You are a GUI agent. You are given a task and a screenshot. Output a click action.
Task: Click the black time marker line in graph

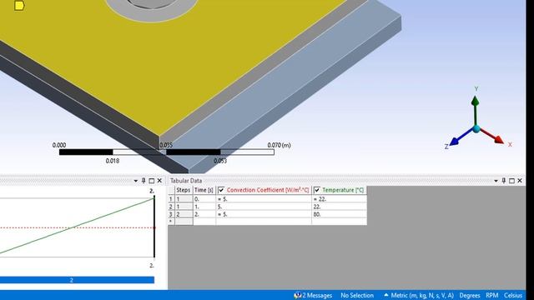click(154, 226)
